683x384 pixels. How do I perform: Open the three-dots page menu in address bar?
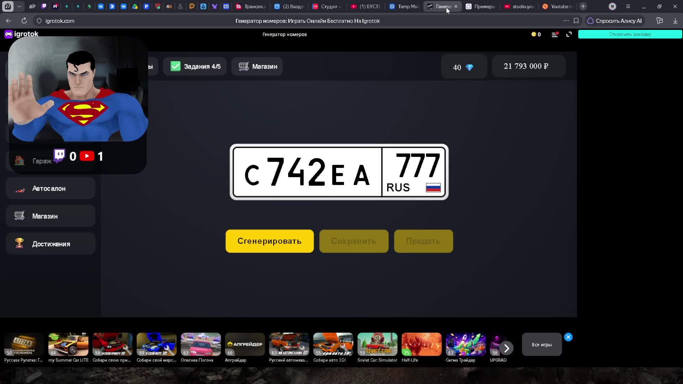click(x=566, y=21)
